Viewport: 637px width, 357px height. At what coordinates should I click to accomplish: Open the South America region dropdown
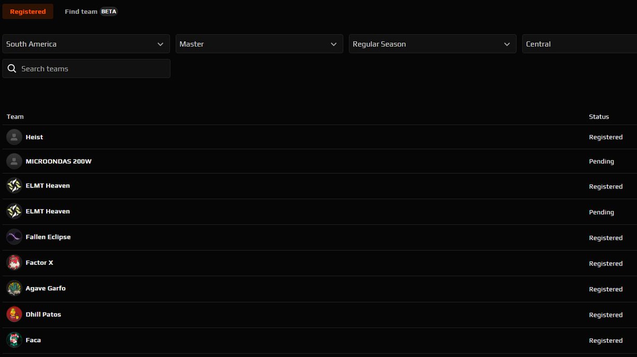pyautogui.click(x=86, y=44)
